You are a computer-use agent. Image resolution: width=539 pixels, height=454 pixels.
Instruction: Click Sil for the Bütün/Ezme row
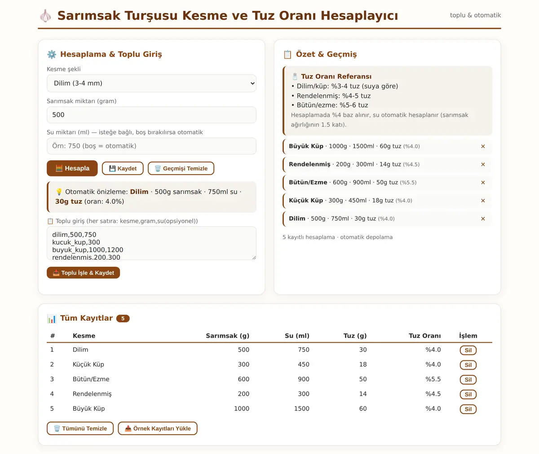[x=468, y=380]
